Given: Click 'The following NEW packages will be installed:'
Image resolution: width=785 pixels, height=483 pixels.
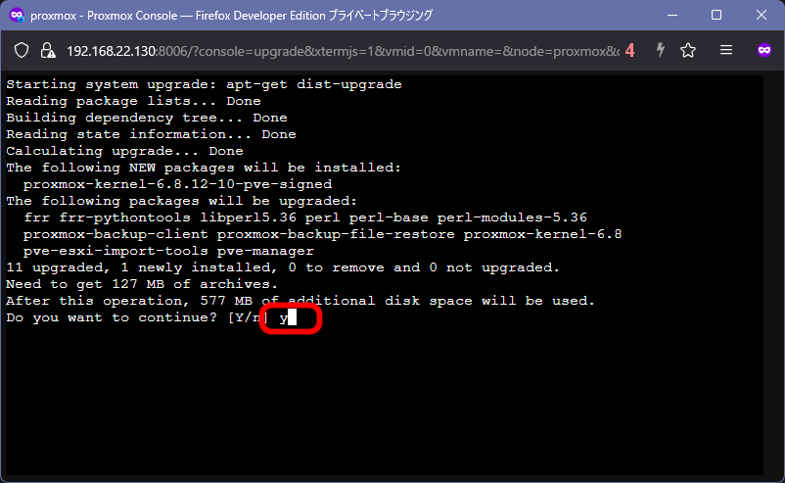Looking at the screenshot, I should 204,168.
